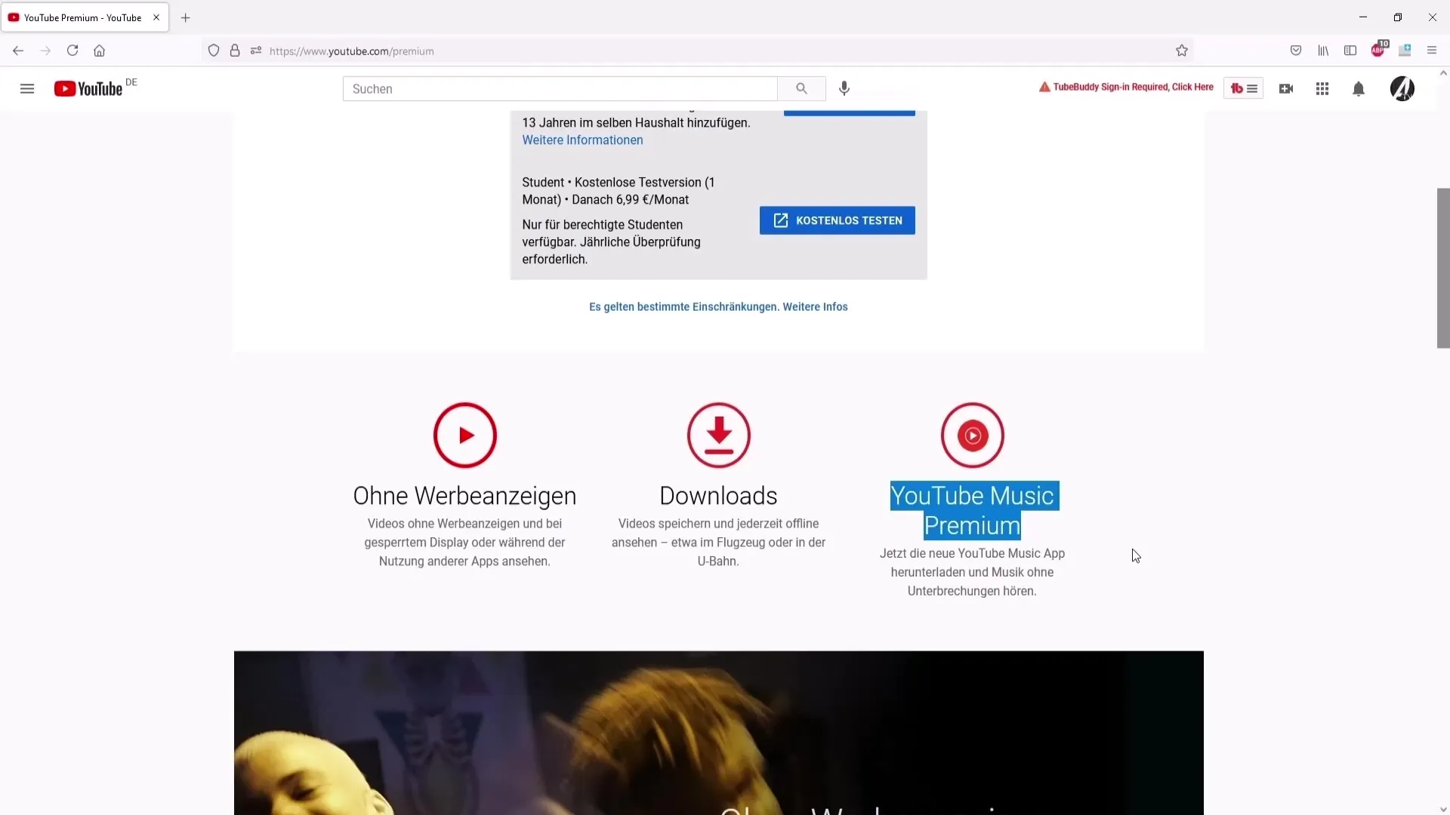Click TubeBuddy Sign-in Required link

pos(1126,88)
